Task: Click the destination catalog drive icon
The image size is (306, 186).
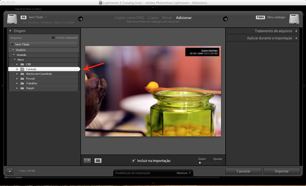Action: click(294, 19)
